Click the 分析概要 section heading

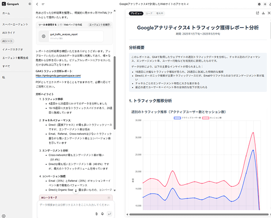pos(137,47)
